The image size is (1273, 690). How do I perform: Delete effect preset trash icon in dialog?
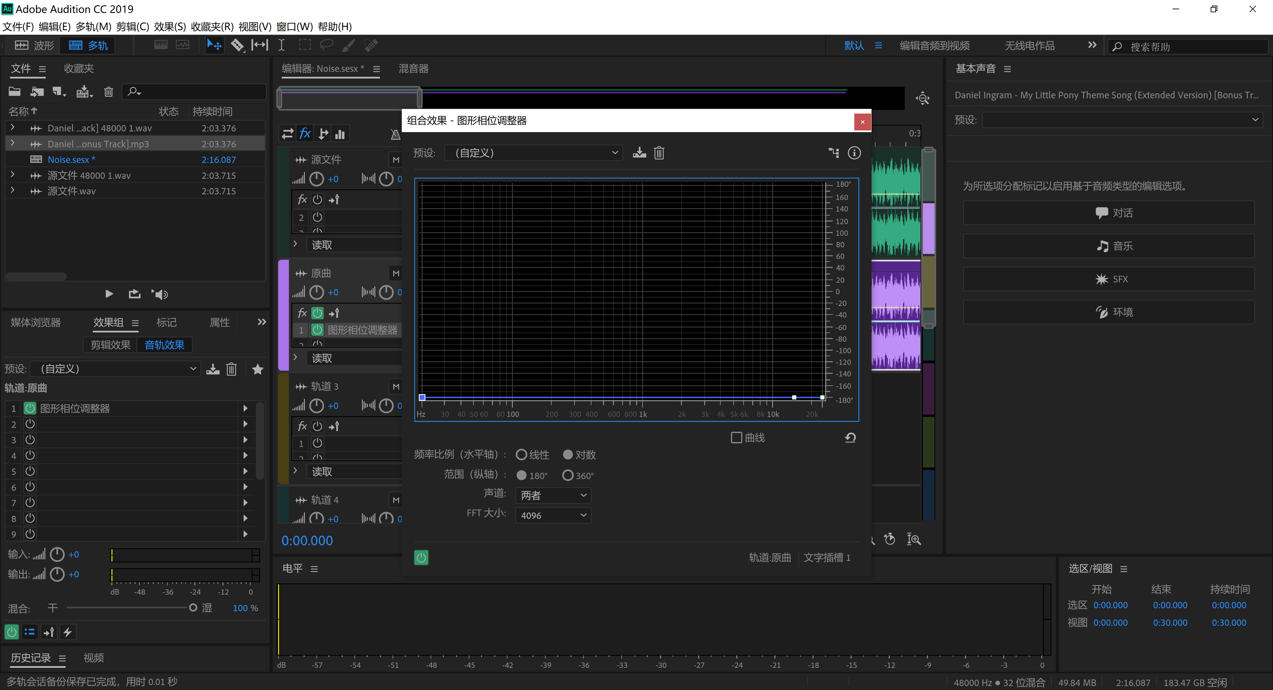pos(659,153)
